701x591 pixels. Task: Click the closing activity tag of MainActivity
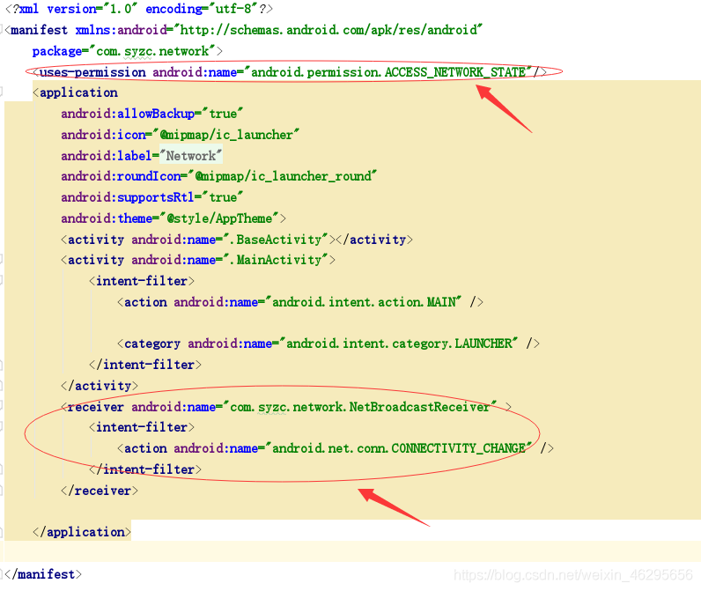point(100,386)
